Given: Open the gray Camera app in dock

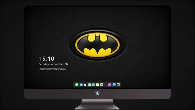Looking at the screenshot, I should [118, 85].
